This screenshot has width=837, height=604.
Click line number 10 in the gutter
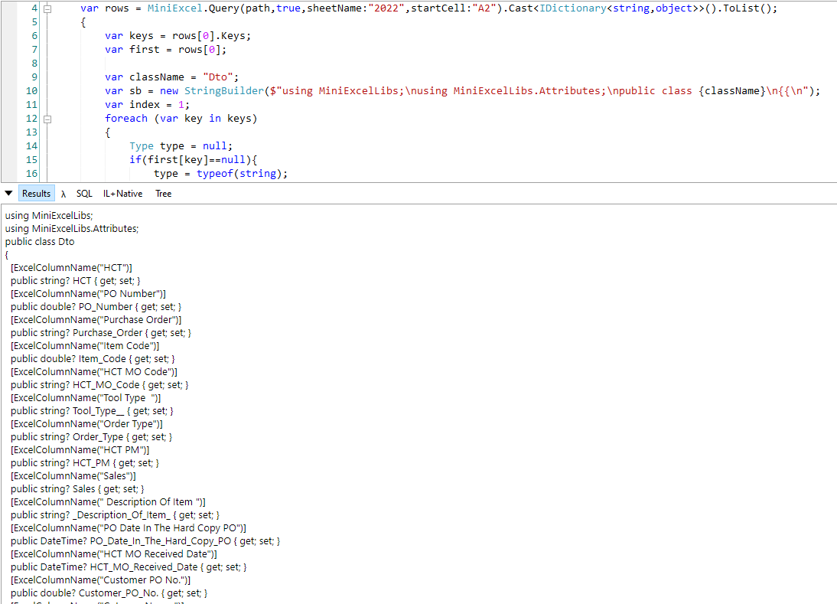(x=31, y=90)
